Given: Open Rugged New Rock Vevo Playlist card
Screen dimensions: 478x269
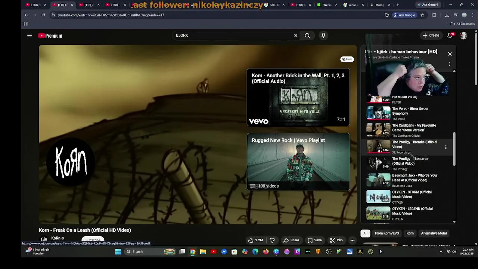Looking at the screenshot, I should click(298, 162).
